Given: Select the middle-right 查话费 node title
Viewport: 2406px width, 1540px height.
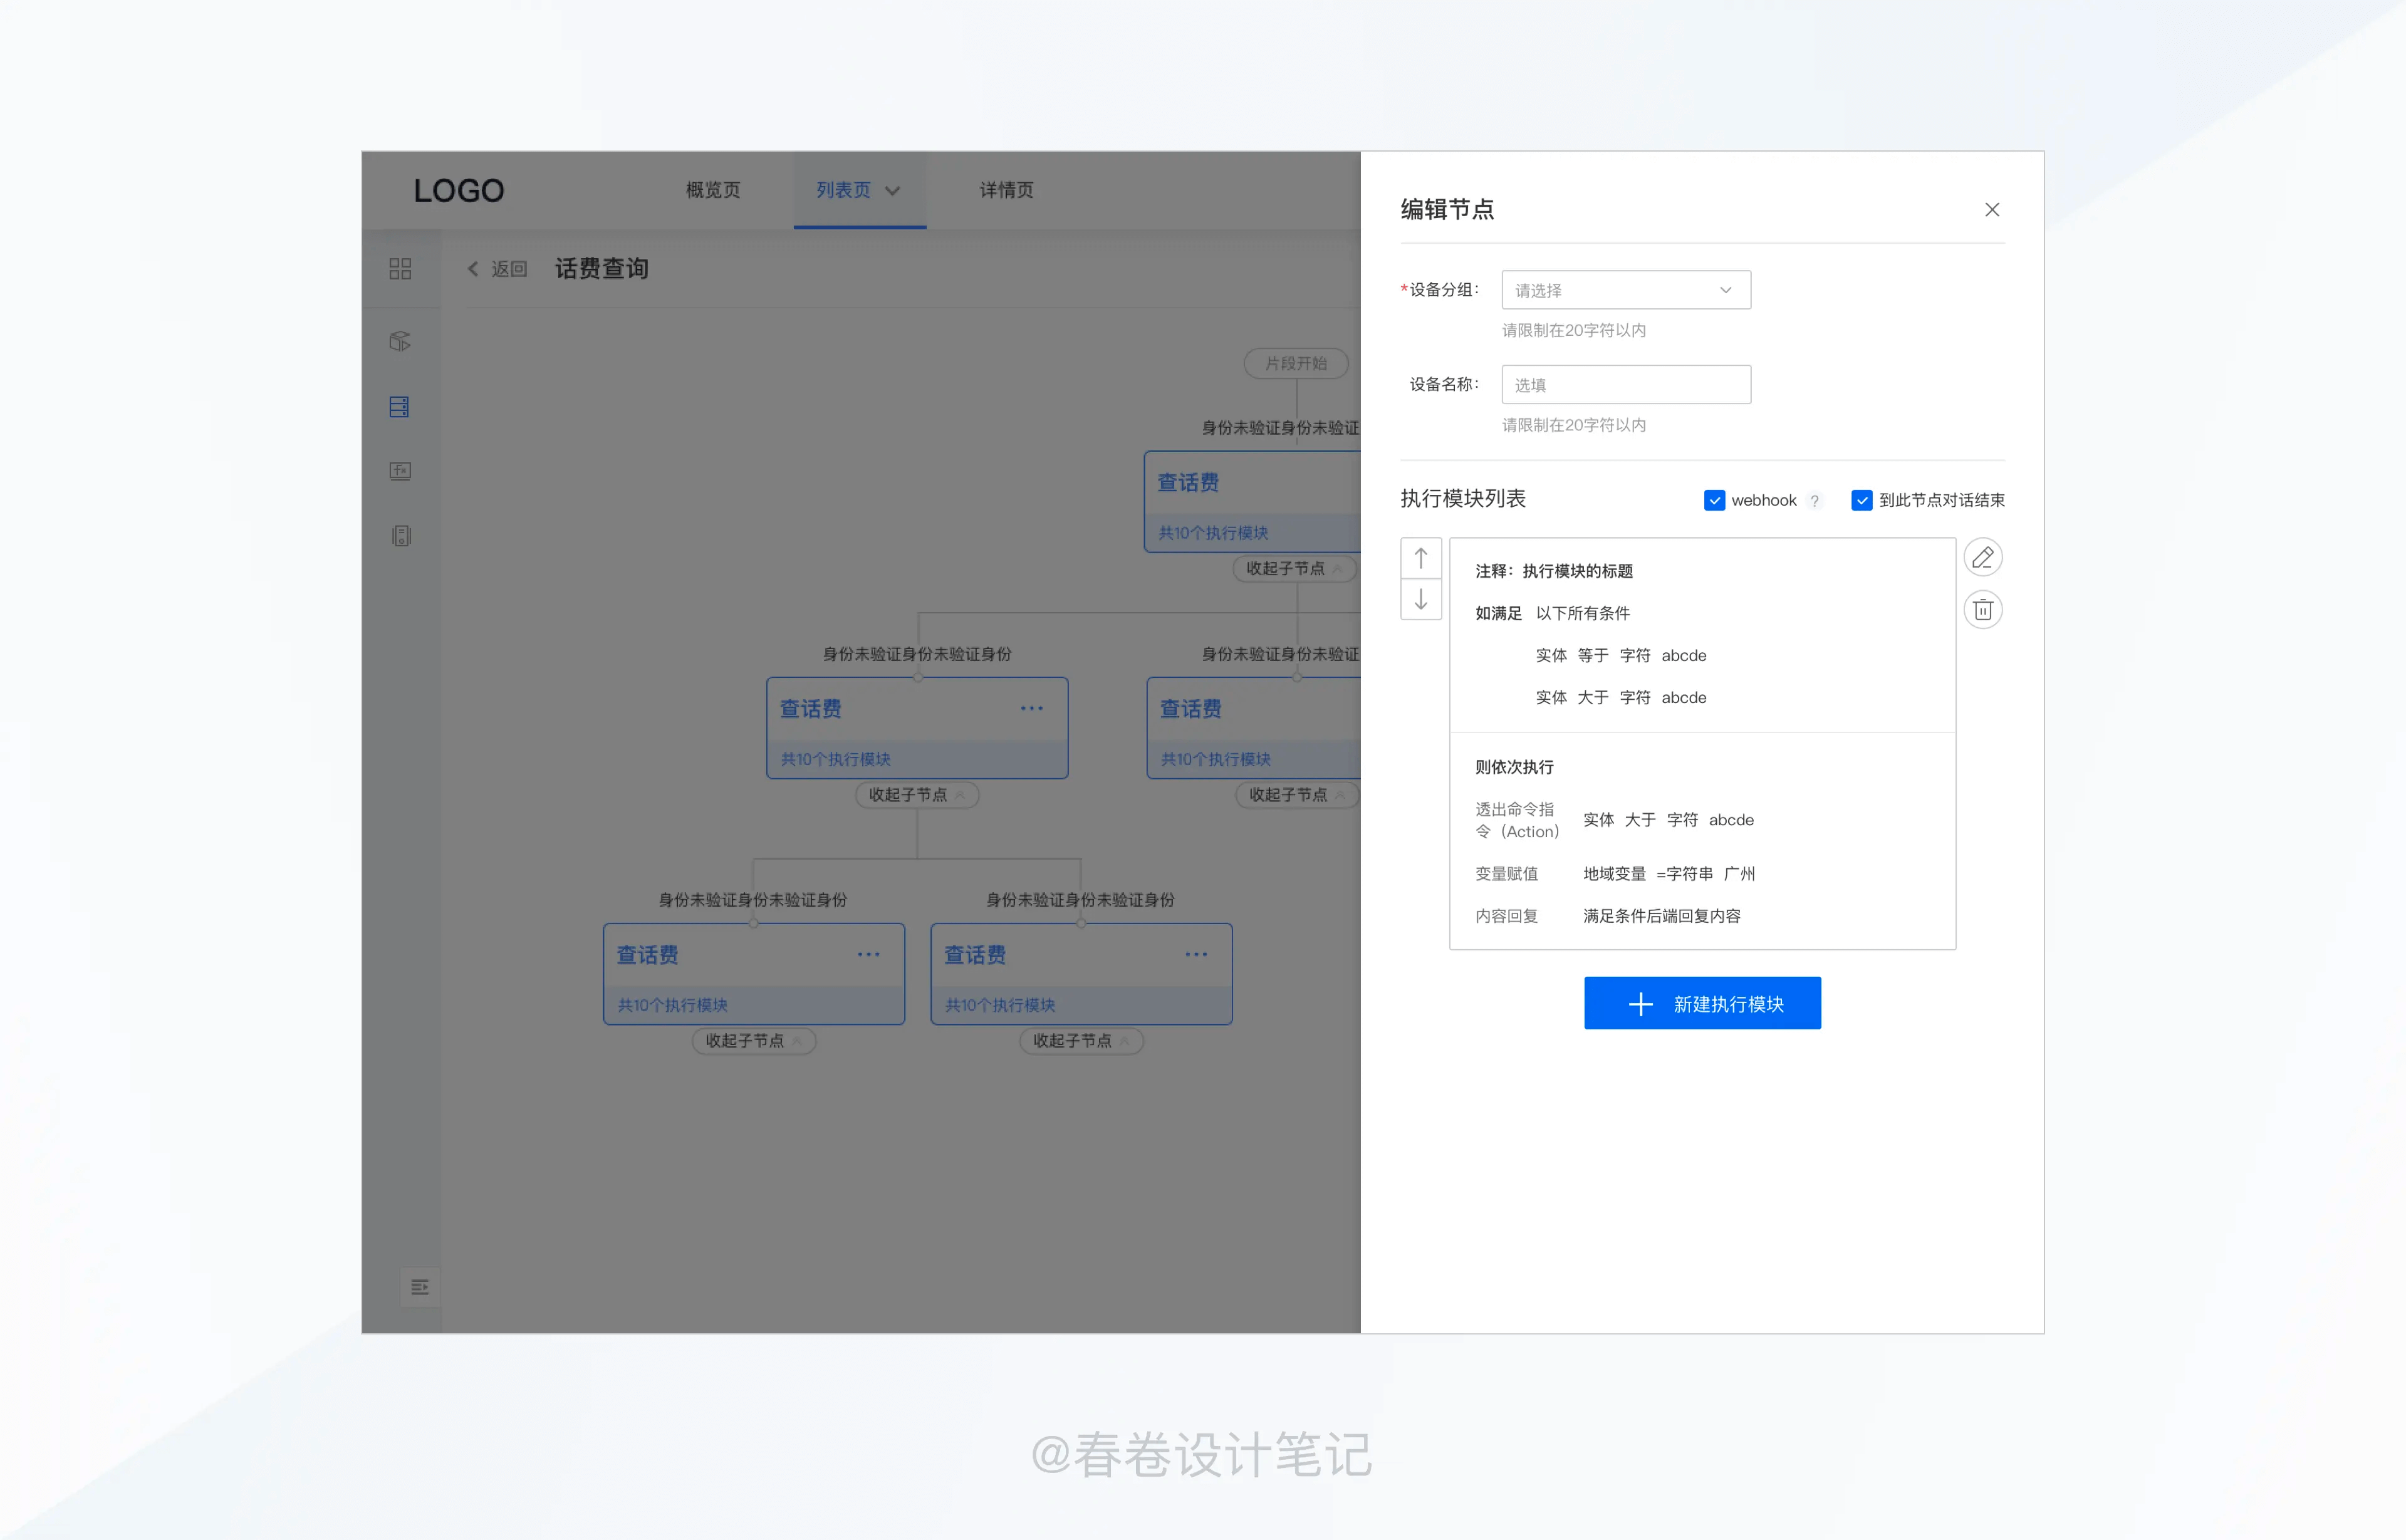Looking at the screenshot, I should [1190, 709].
